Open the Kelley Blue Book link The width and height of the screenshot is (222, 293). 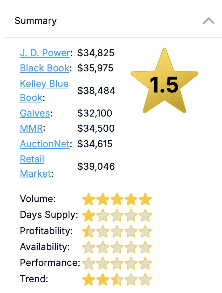44,91
